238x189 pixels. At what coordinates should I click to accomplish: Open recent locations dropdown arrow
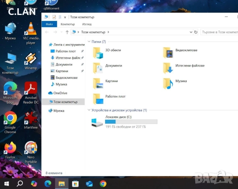pos(62,32)
